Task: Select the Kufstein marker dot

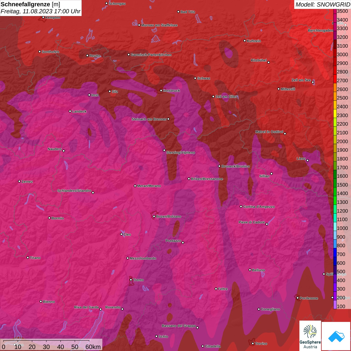Action: coord(245,41)
